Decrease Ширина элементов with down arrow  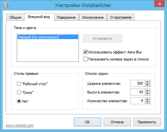(x=148, y=85)
